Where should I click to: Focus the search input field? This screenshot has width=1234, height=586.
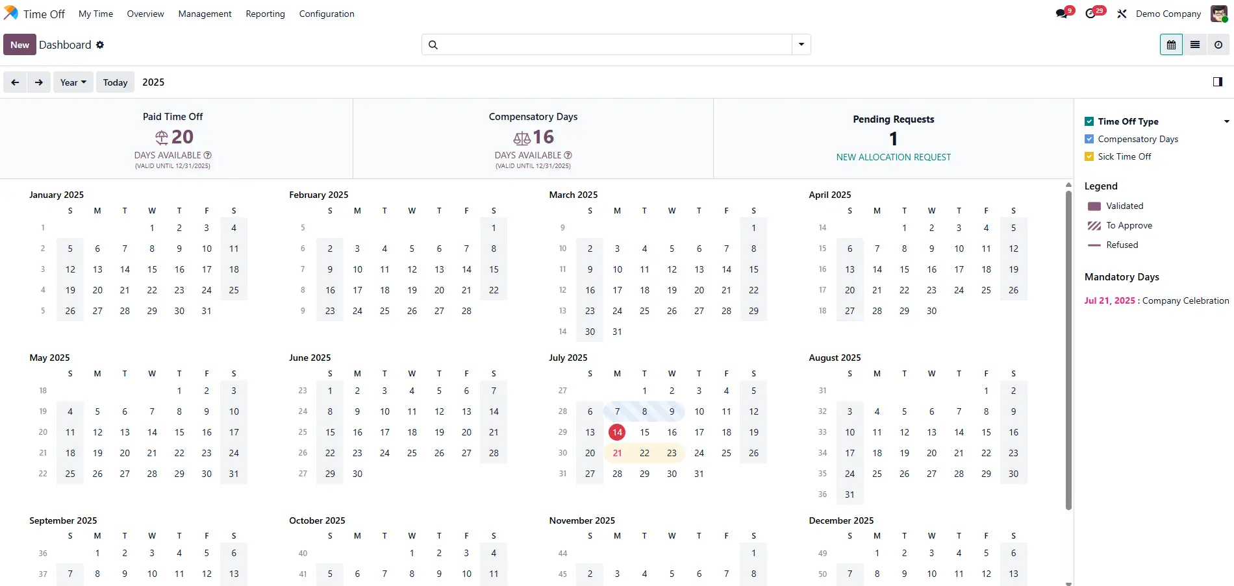616,44
